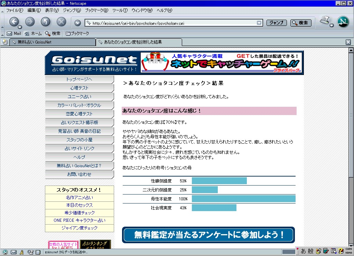Viewport: 354px width, 256px height.
Task: Click the 般 conversion mode IME indicator
Action: coord(311,251)
